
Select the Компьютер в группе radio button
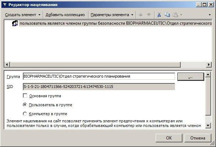coord(25,114)
